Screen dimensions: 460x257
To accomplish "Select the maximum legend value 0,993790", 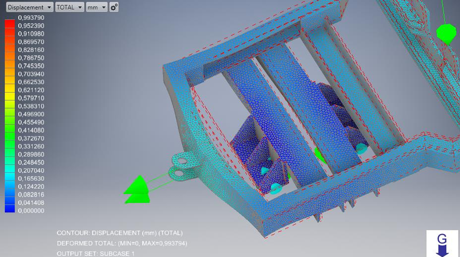I will coord(31,18).
